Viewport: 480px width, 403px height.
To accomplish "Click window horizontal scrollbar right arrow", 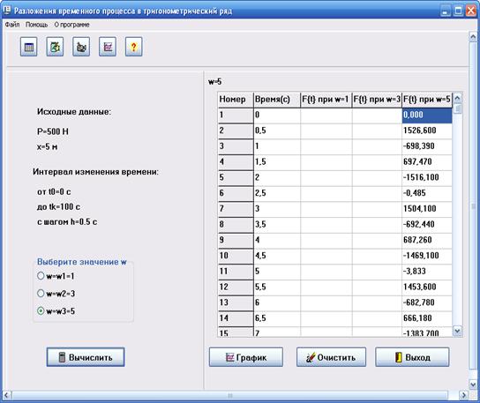I will pyautogui.click(x=464, y=395).
